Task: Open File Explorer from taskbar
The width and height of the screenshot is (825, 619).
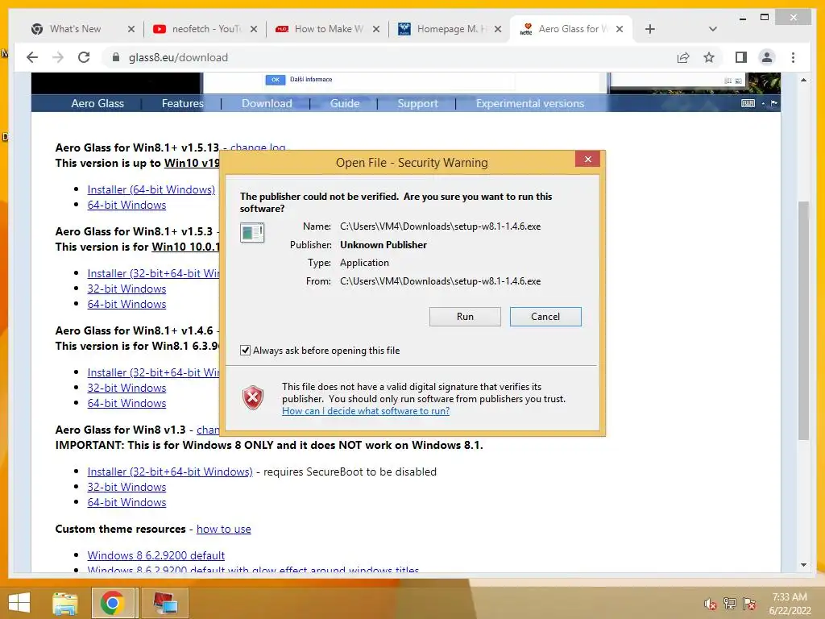Action: pos(64,603)
